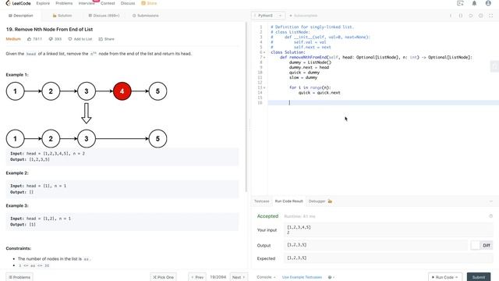Open the Problems list button
499x281 pixels.
click(x=19, y=277)
